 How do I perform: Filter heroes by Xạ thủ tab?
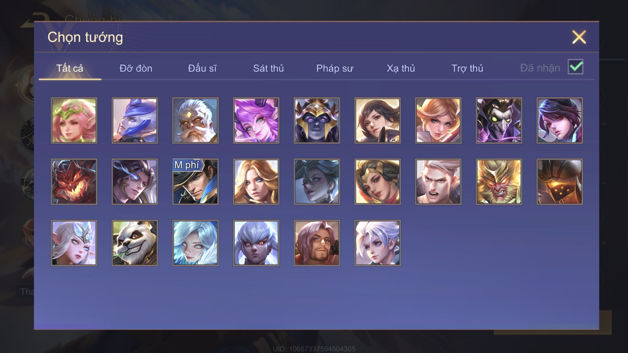pyautogui.click(x=401, y=68)
